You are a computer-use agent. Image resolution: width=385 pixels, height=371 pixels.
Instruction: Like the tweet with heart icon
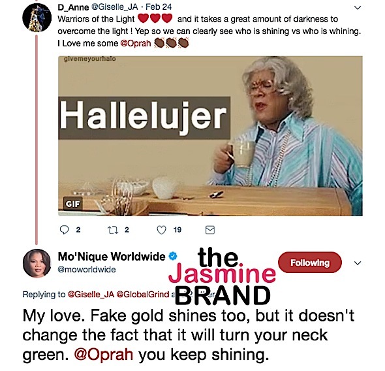pyautogui.click(x=161, y=230)
